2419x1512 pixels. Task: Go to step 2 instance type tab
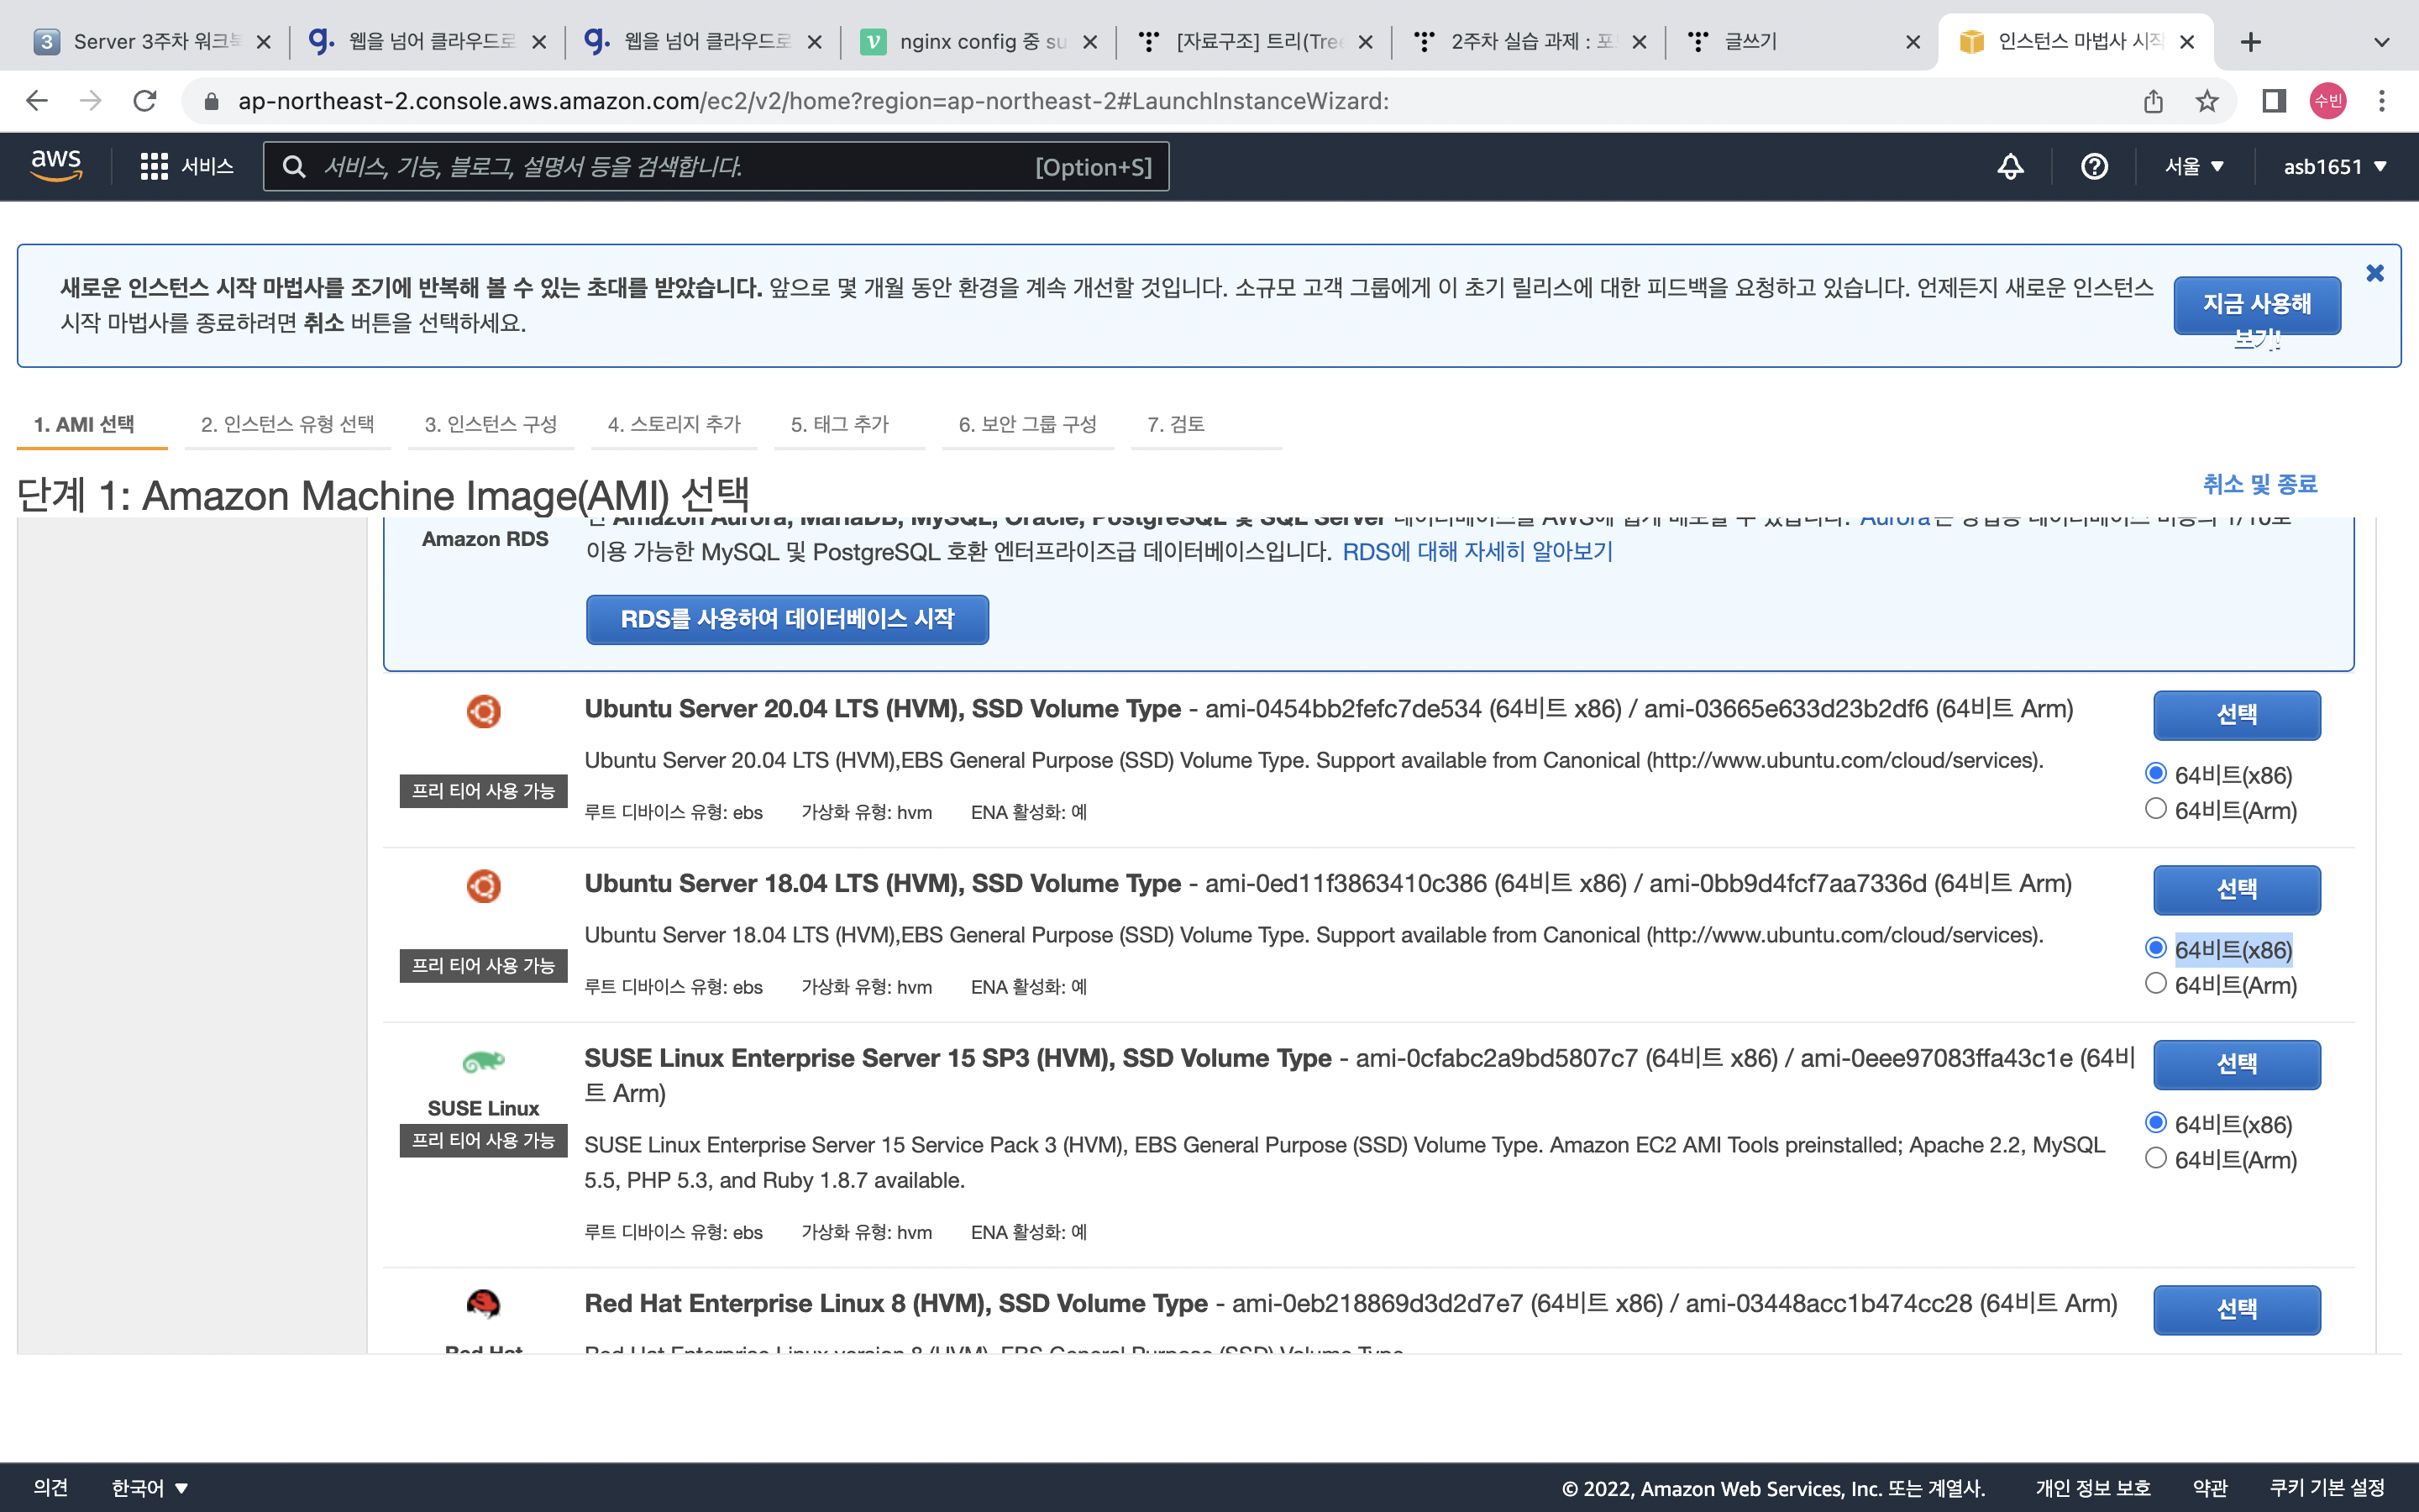click(x=287, y=424)
